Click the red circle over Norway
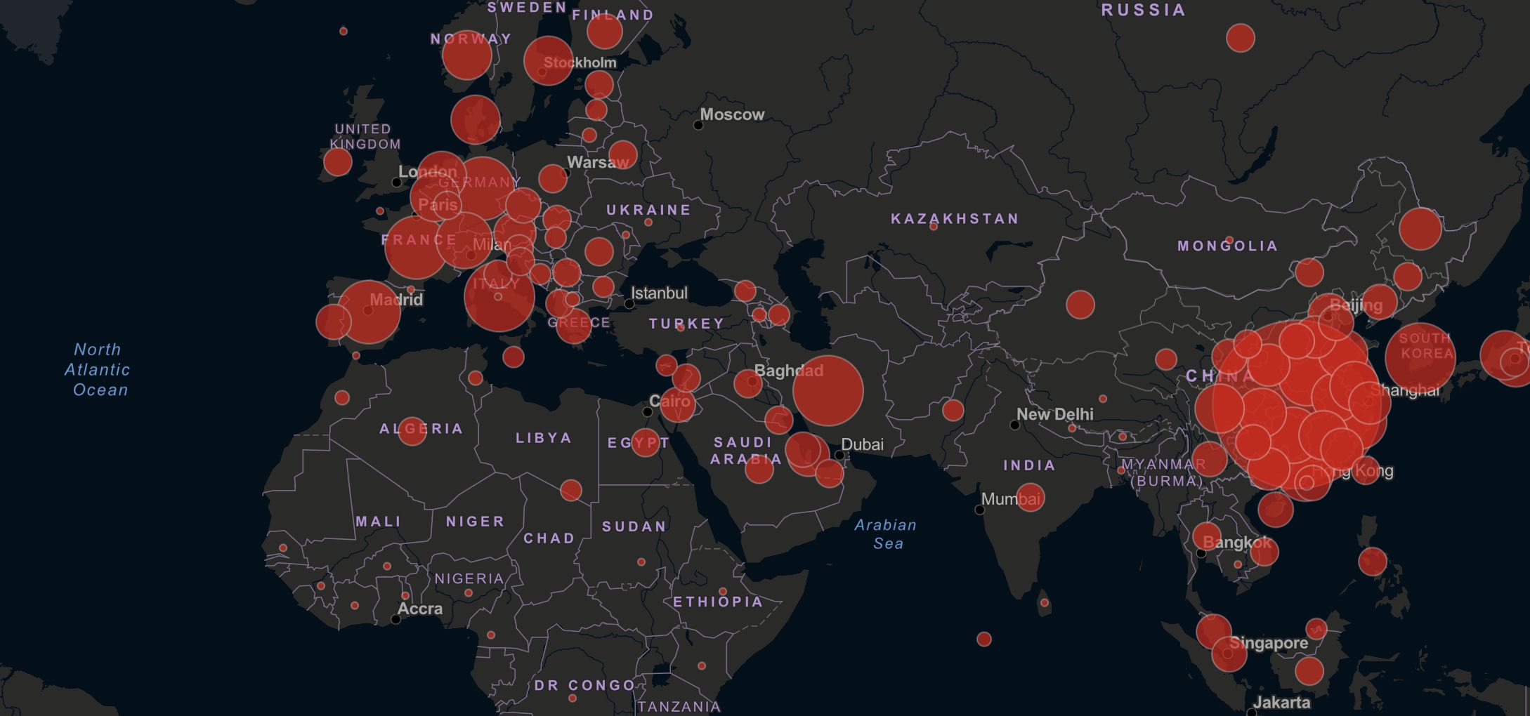 (467, 55)
